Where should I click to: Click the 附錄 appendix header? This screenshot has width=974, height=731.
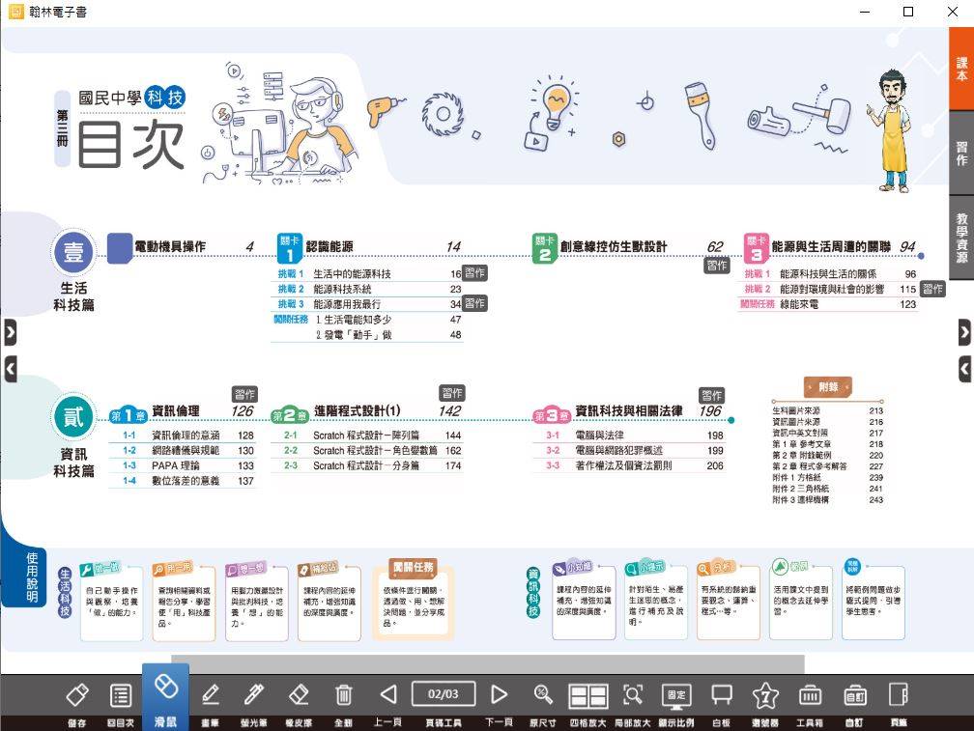(827, 387)
